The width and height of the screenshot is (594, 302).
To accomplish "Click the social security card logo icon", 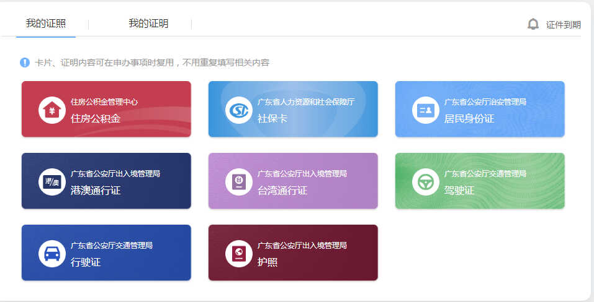I will (x=238, y=110).
